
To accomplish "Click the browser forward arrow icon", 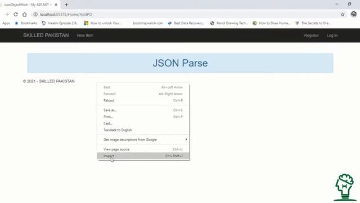I will (x=7, y=15).
